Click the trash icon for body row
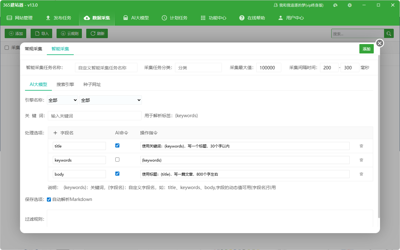The height and width of the screenshot is (250, 400). click(x=361, y=174)
